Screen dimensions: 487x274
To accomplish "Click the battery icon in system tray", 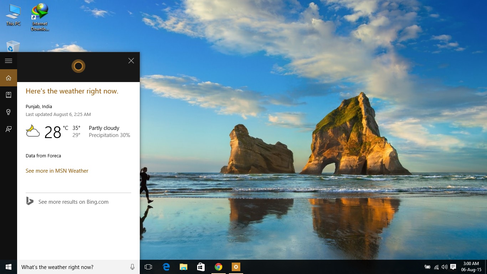I will tap(427, 267).
